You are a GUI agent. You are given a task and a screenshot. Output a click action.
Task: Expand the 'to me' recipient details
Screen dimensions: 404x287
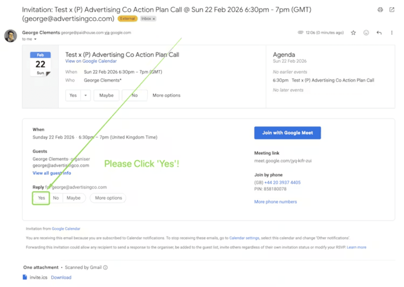click(35, 39)
